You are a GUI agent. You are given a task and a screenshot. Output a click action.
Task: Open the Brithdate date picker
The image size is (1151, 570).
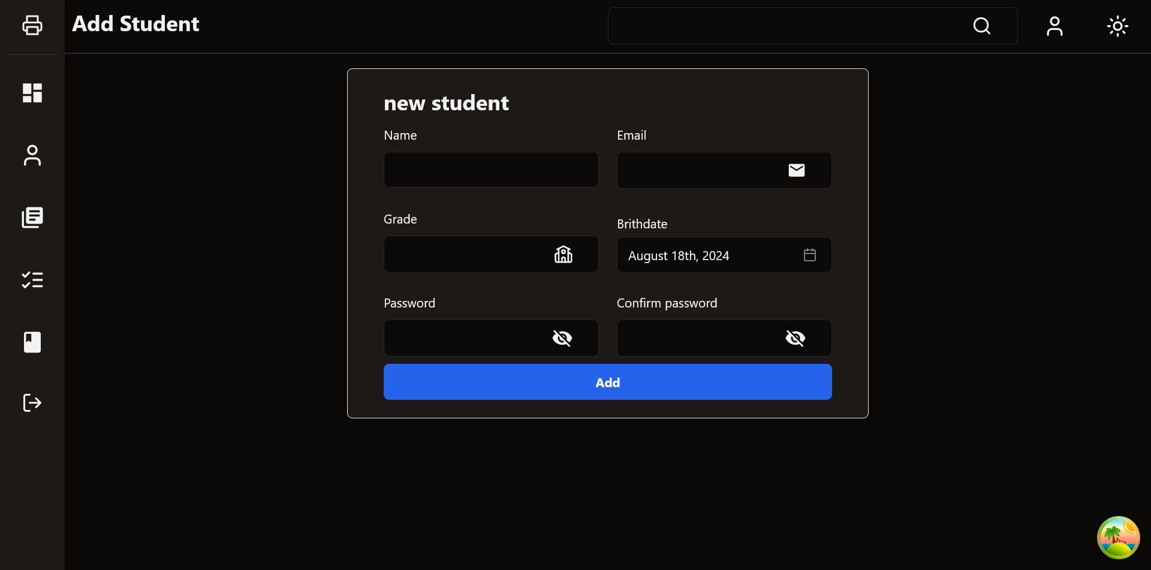[x=707, y=255]
